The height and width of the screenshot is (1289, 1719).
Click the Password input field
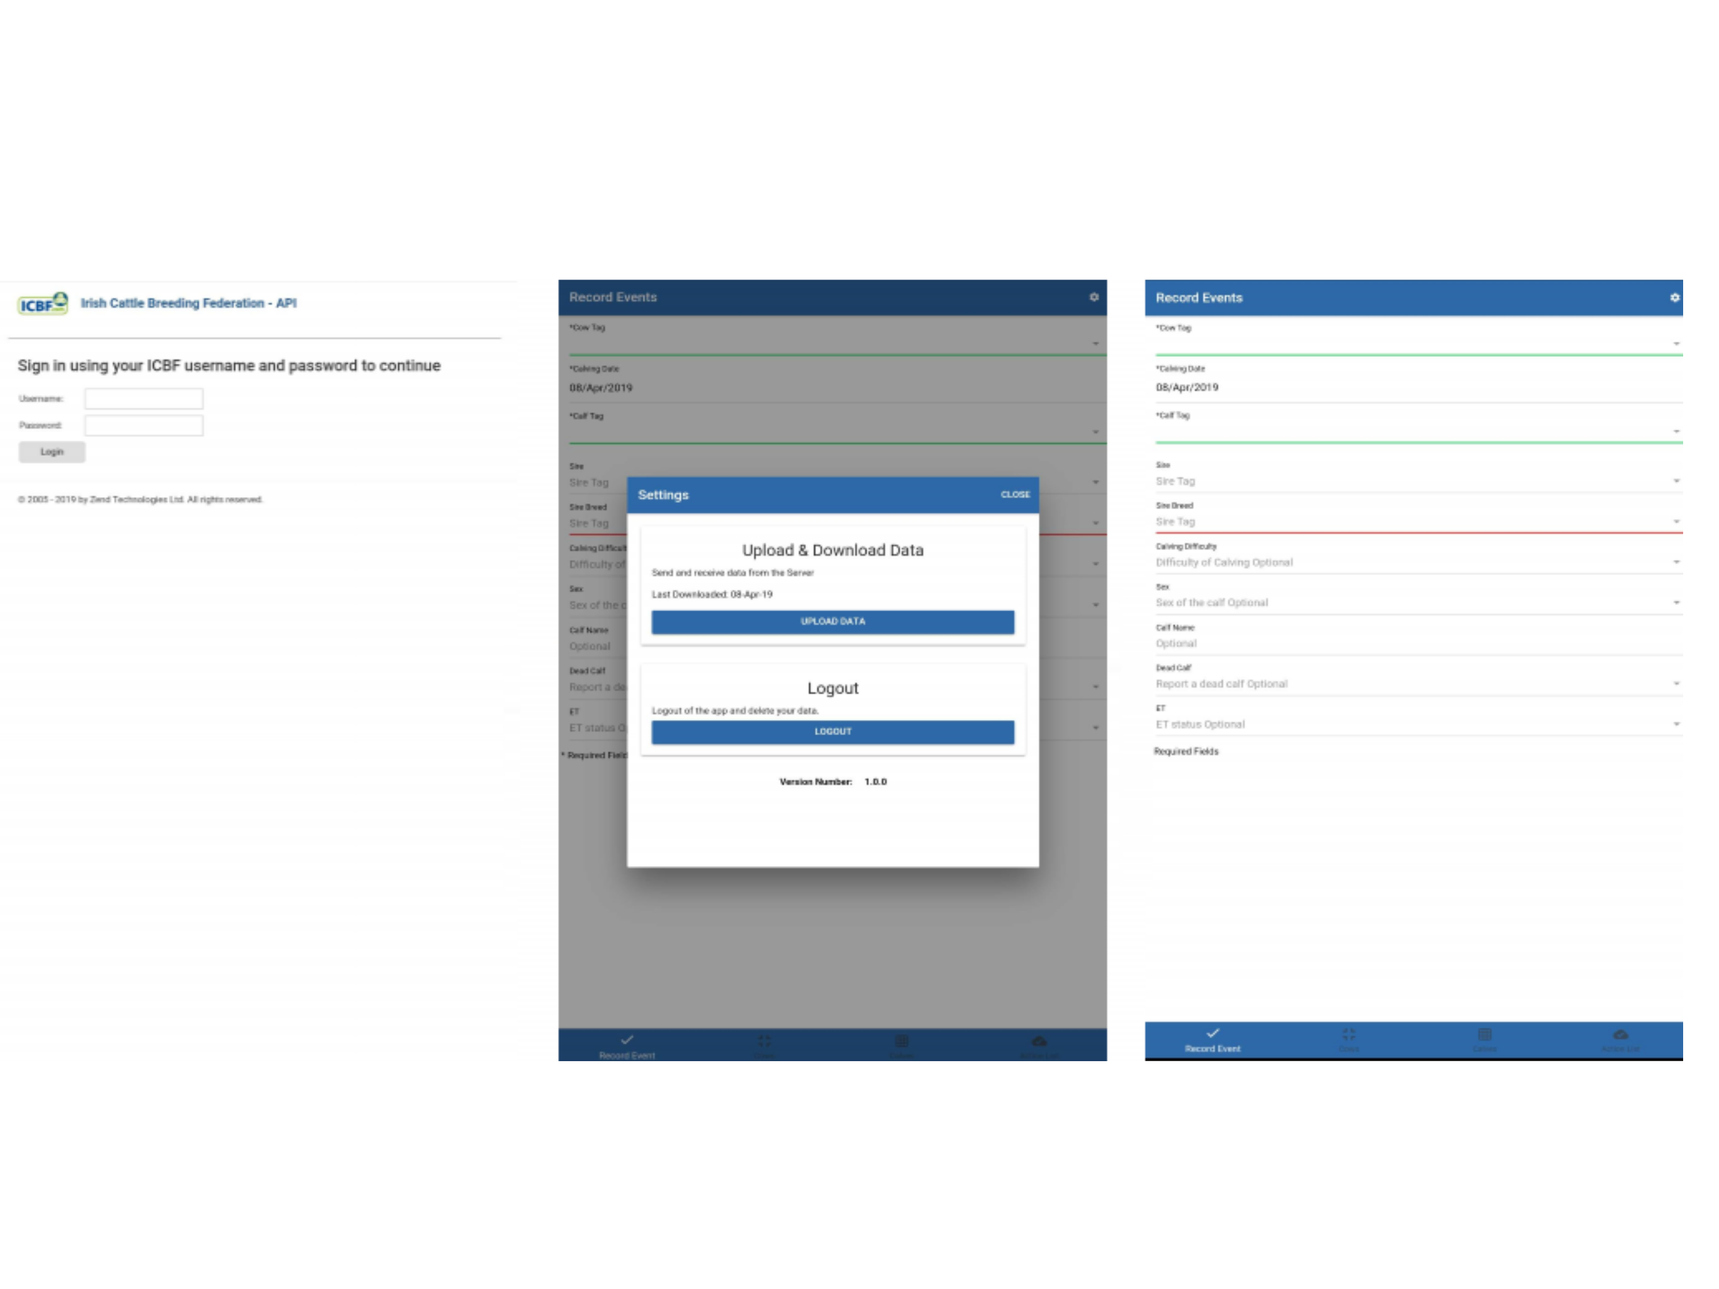(143, 425)
